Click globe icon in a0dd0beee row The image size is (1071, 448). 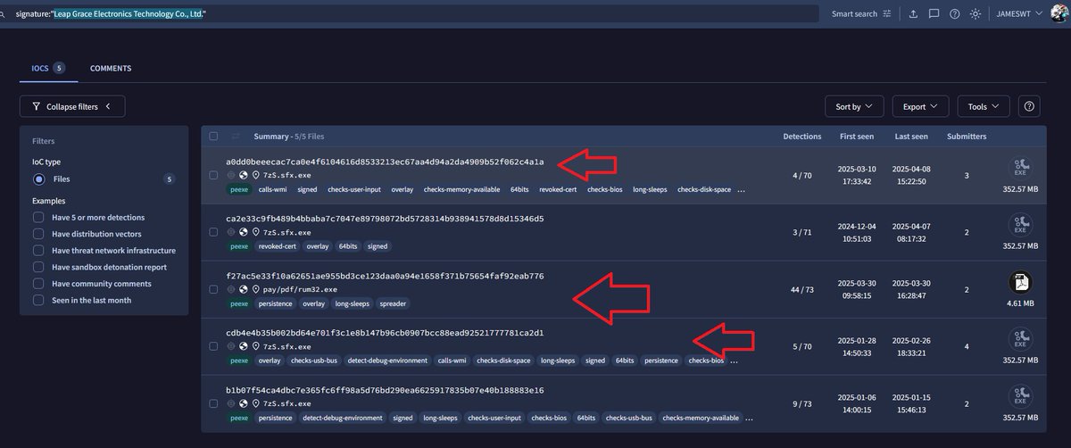coord(243,176)
